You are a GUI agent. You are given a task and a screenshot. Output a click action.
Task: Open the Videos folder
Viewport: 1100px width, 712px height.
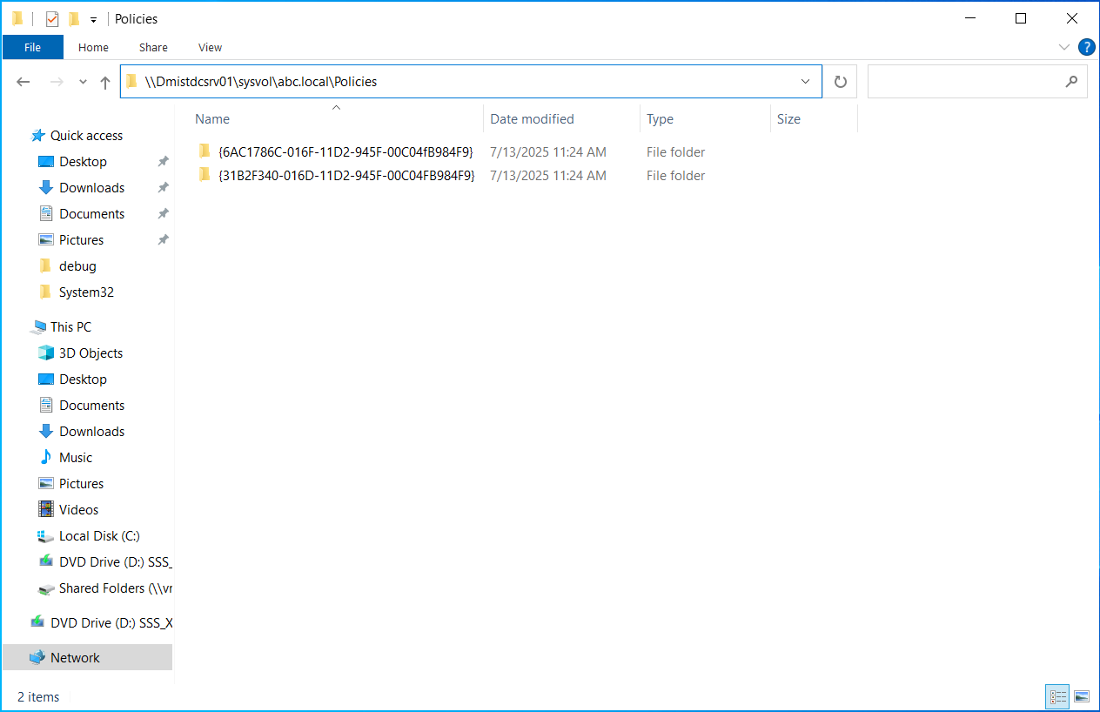pyautogui.click(x=78, y=510)
